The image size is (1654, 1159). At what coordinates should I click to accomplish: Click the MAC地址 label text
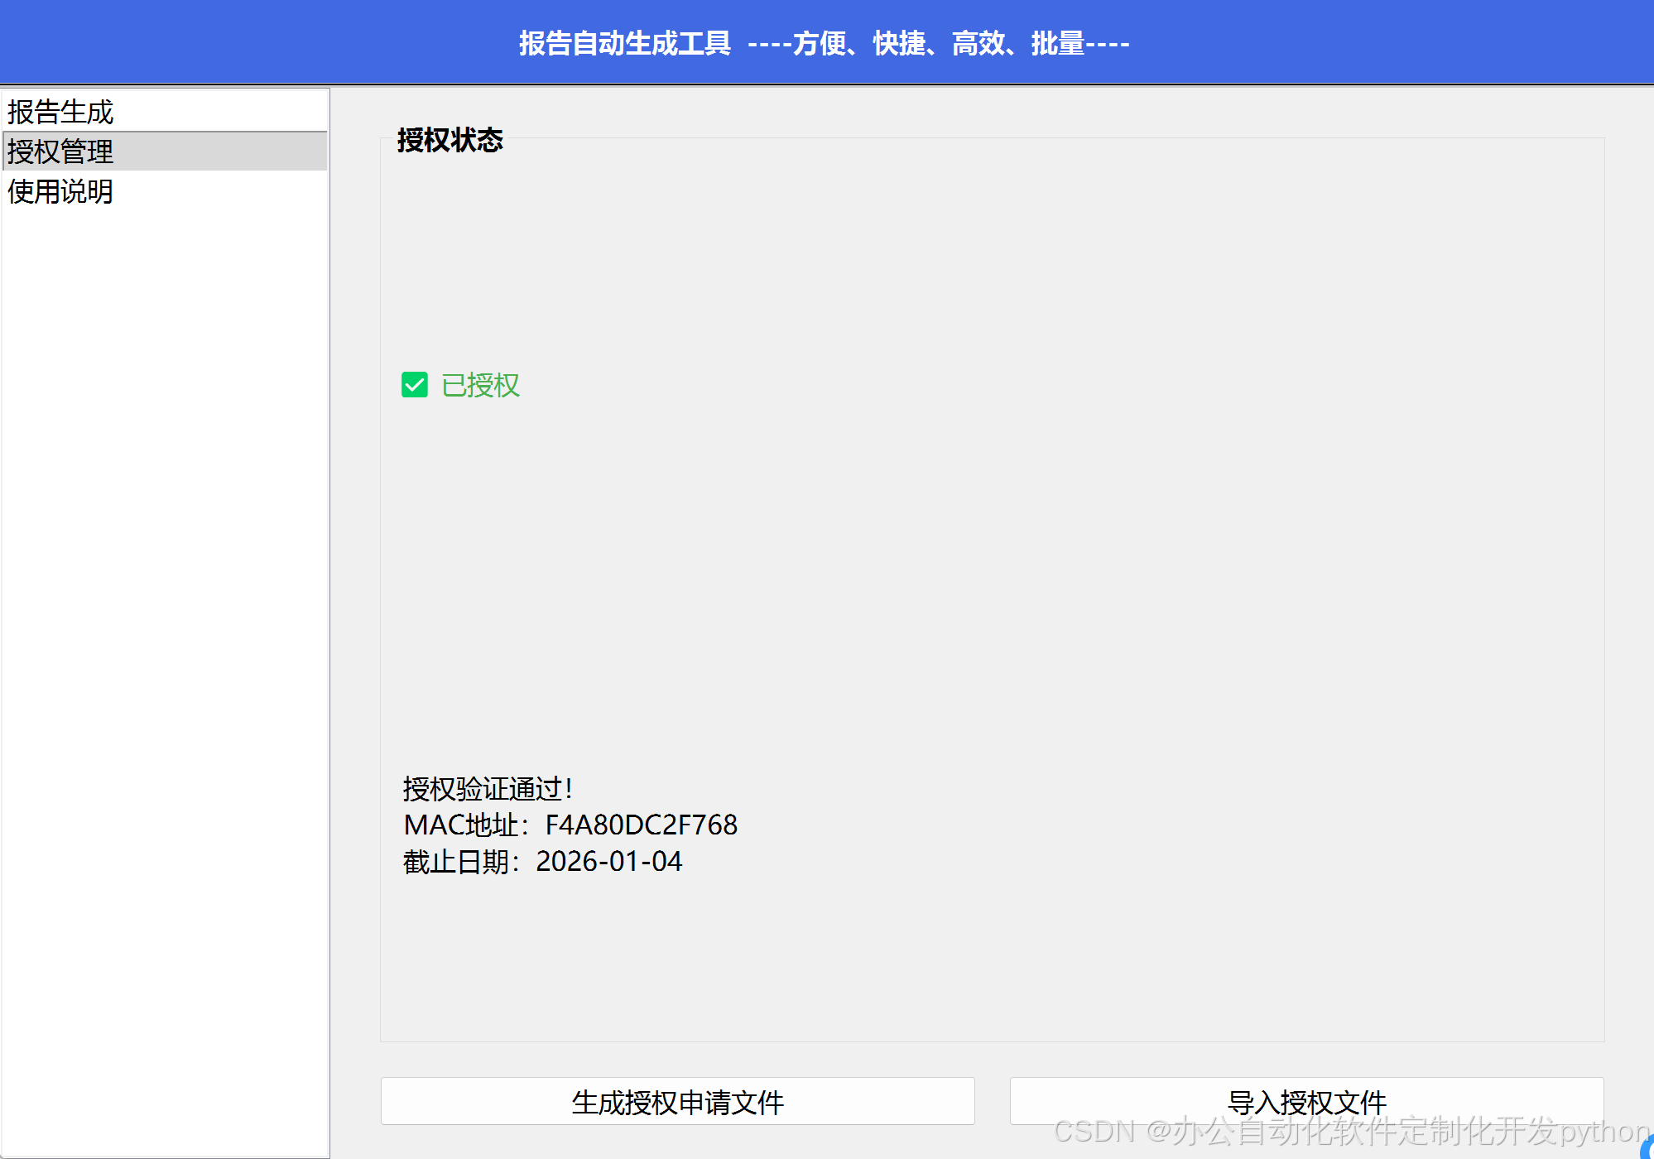click(x=460, y=825)
